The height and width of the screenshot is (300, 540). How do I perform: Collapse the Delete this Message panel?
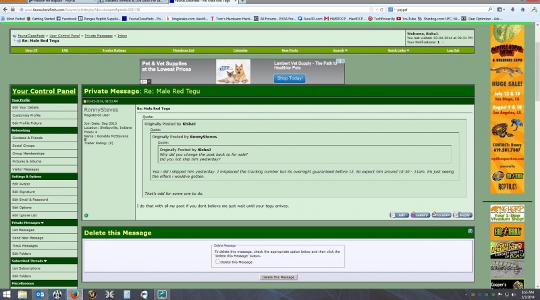pyautogui.click(x=470, y=231)
